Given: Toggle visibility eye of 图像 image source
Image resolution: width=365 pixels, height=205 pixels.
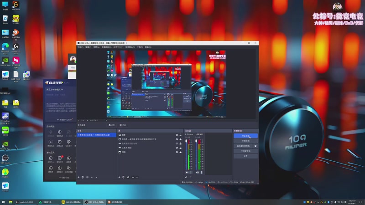Looking at the screenshot, I should click(177, 135).
